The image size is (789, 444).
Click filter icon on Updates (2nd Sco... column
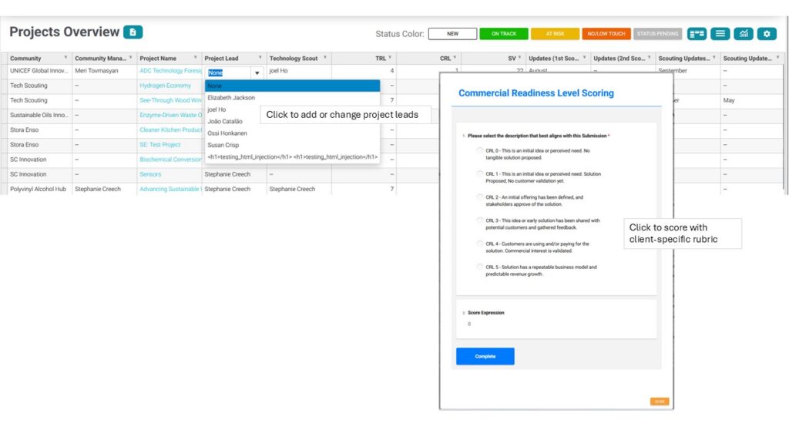(649, 58)
